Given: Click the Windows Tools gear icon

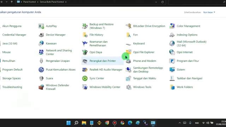Looking at the screenshot, I should (x=129, y=87).
